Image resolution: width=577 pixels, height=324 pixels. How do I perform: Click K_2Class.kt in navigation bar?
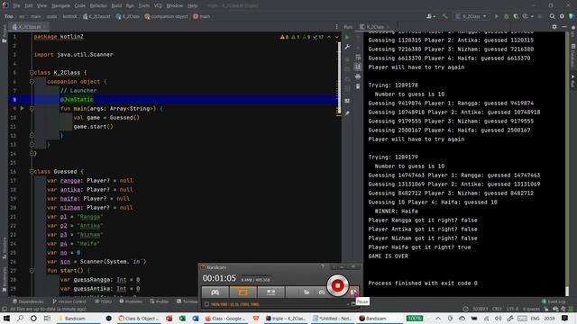coord(96,16)
